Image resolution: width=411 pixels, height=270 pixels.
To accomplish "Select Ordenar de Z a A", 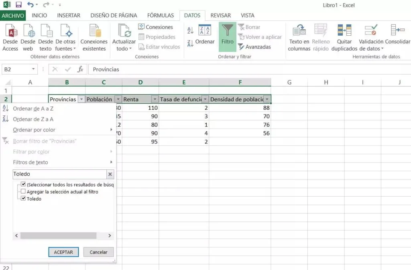I will pyautogui.click(x=33, y=119).
